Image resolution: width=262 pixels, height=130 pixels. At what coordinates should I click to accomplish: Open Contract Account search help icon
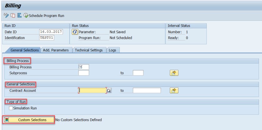click(x=109, y=91)
